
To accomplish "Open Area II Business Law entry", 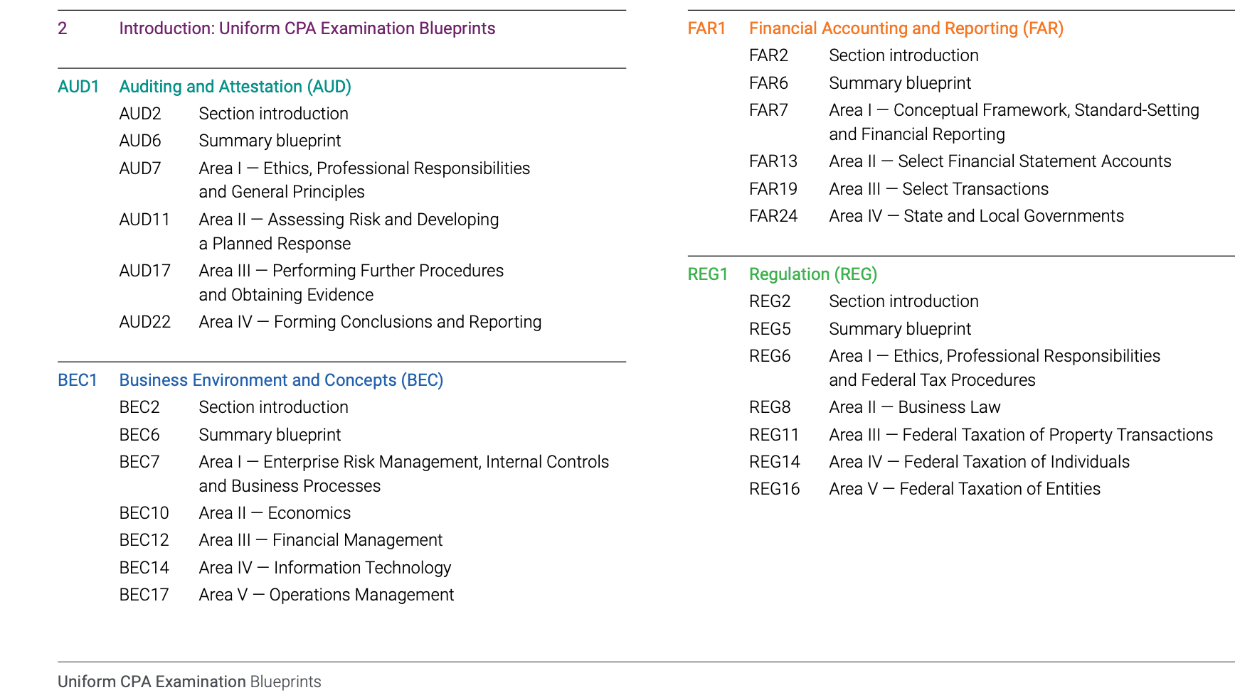I will [914, 407].
